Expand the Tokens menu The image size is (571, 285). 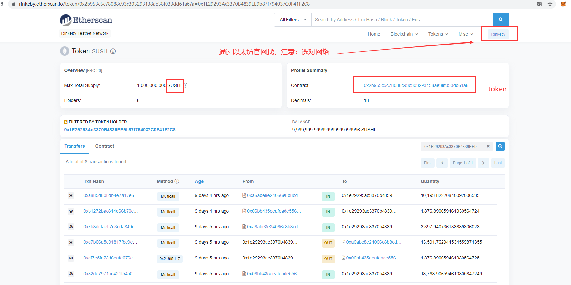(438, 34)
